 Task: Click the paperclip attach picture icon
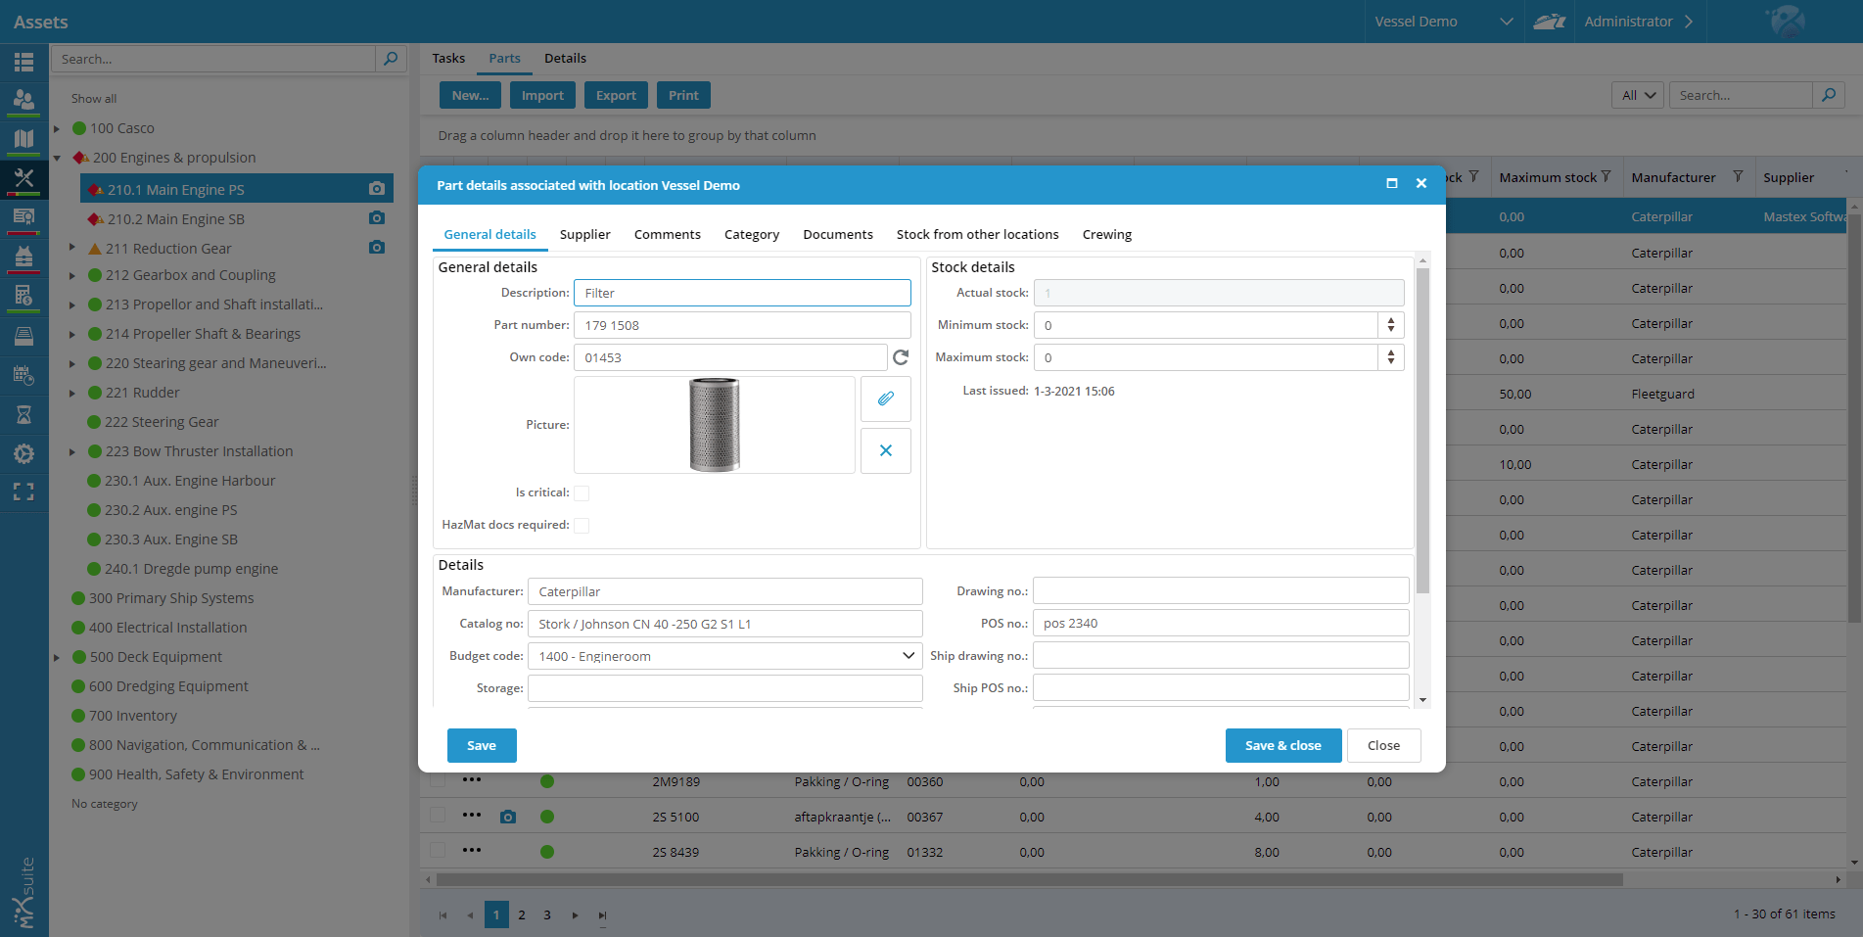(885, 398)
